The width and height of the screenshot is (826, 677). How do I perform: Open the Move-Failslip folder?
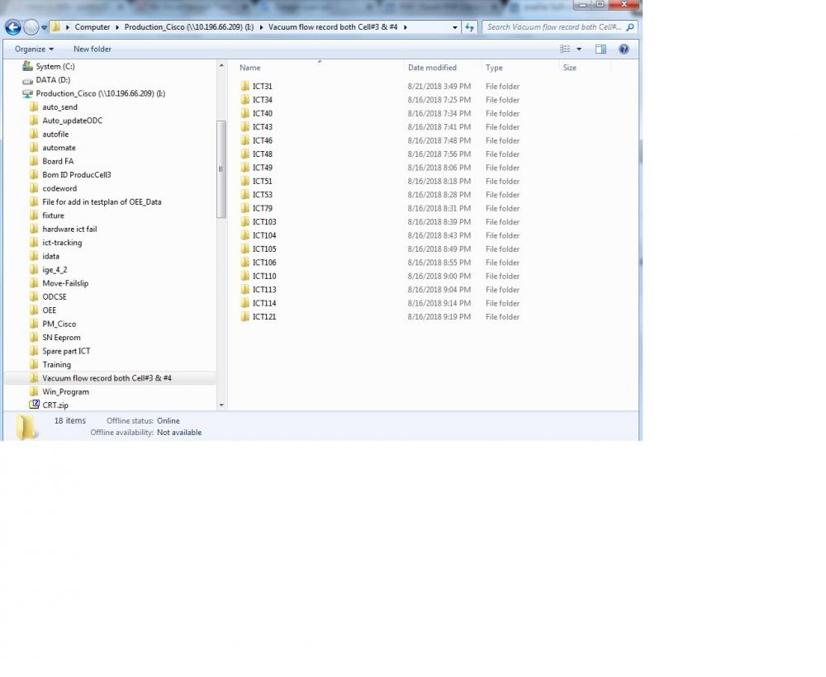coord(59,283)
